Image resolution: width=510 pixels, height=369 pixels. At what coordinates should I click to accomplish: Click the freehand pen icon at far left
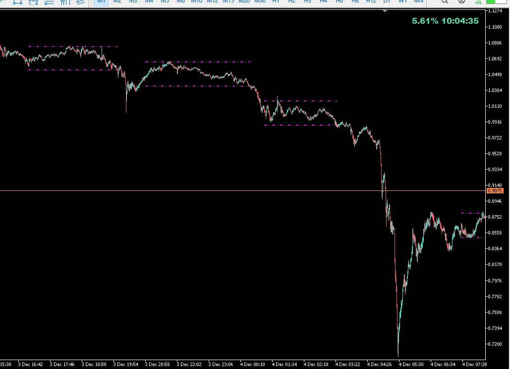point(2,2)
